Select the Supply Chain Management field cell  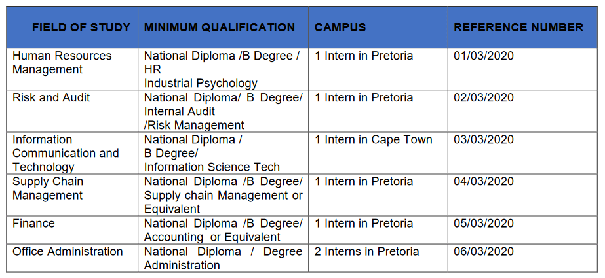pyautogui.click(x=48, y=188)
